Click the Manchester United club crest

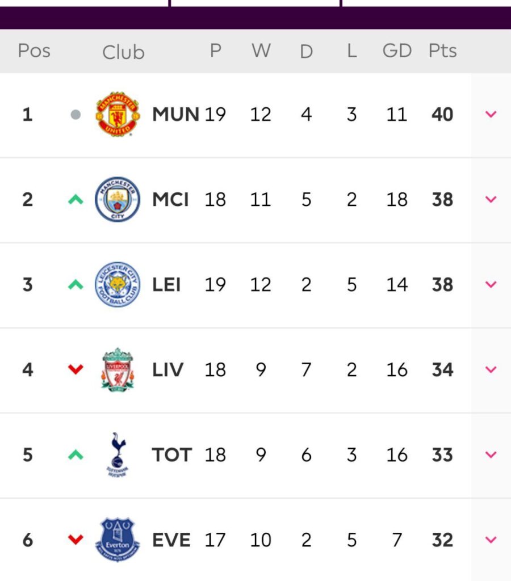click(x=118, y=114)
